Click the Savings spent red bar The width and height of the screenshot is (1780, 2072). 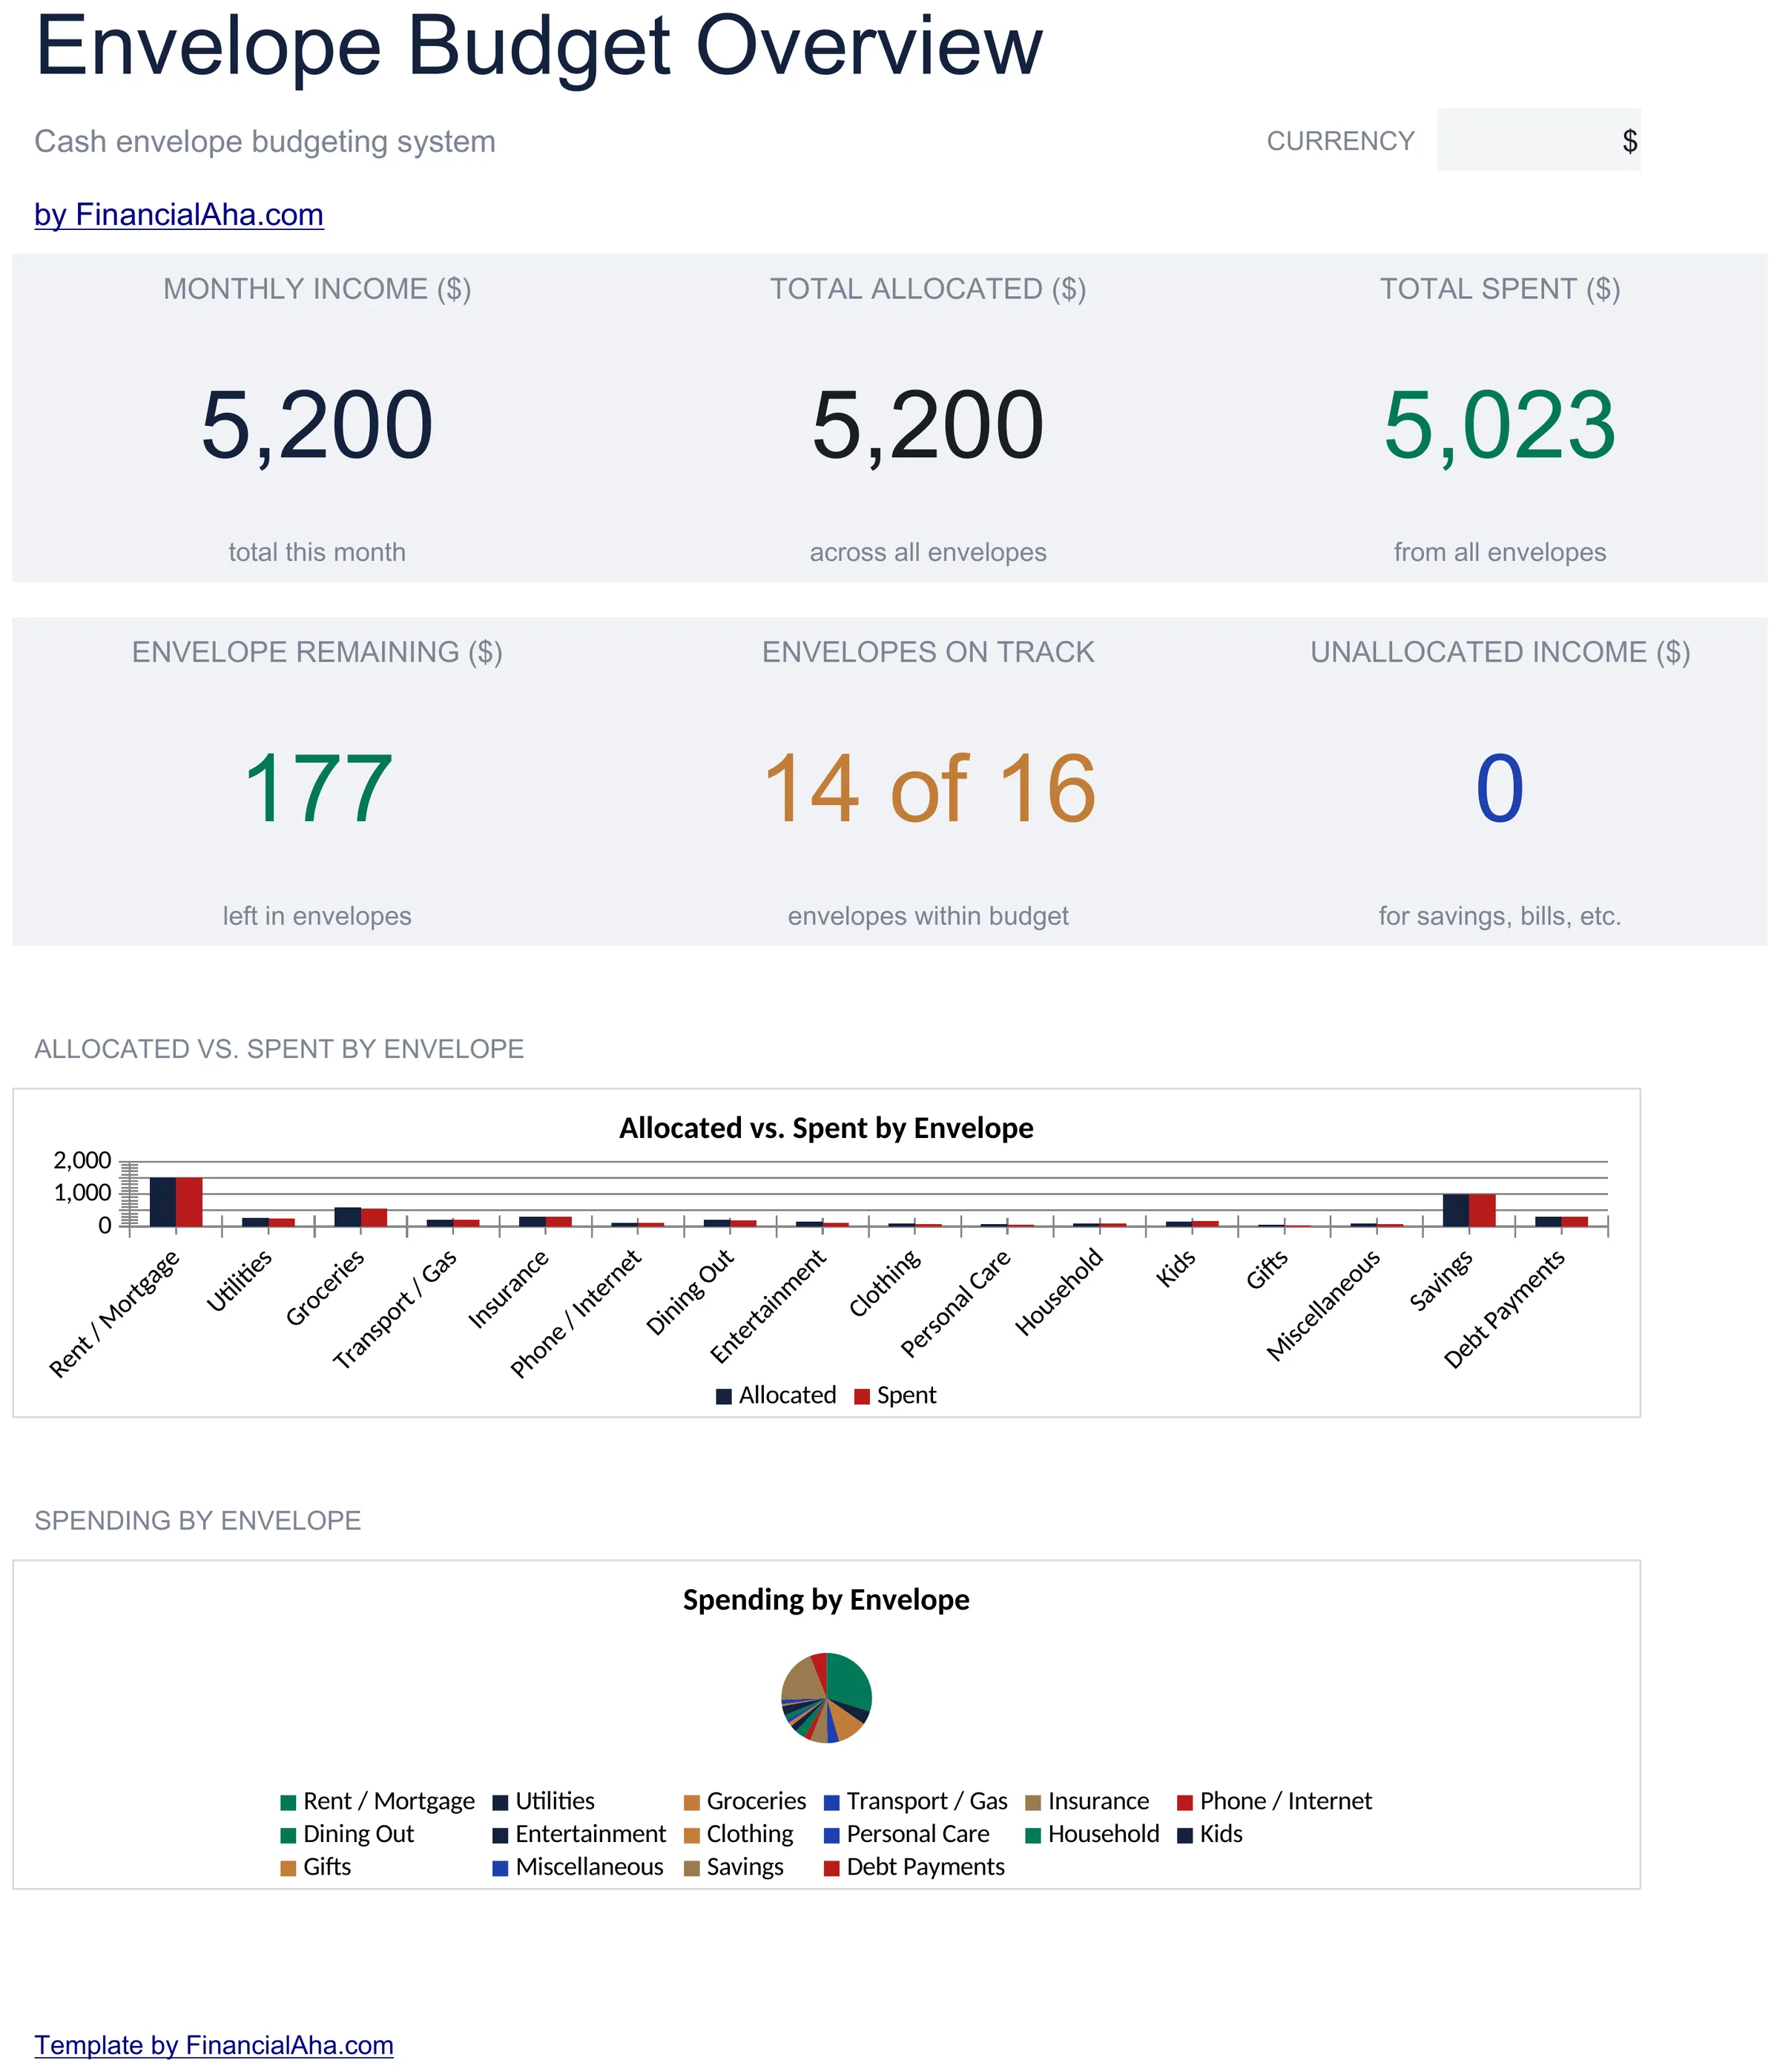coord(1482,1209)
